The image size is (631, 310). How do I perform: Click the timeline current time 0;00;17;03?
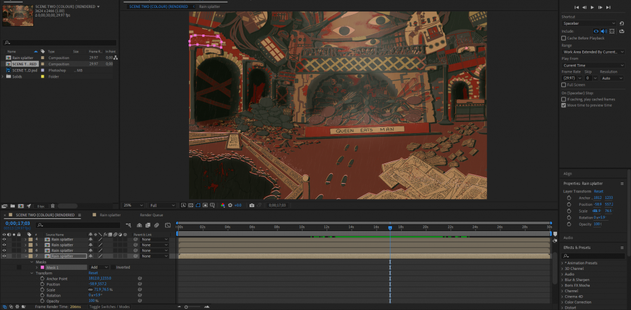point(18,223)
